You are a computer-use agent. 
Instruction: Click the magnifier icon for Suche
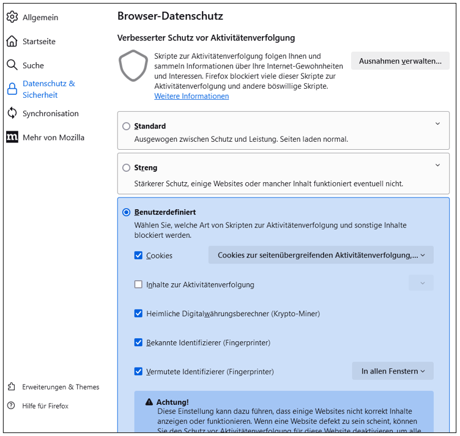pyautogui.click(x=12, y=65)
